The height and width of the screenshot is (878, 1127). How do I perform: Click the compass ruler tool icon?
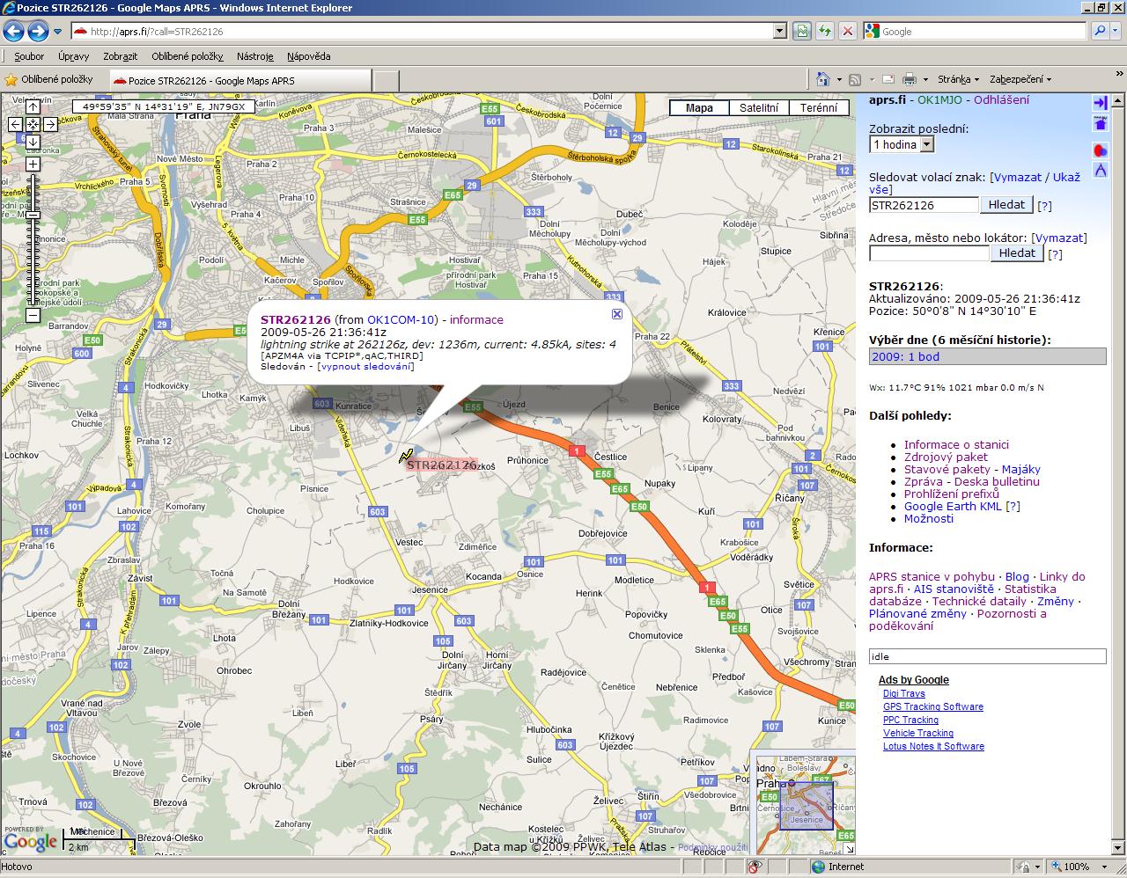pos(1101,170)
